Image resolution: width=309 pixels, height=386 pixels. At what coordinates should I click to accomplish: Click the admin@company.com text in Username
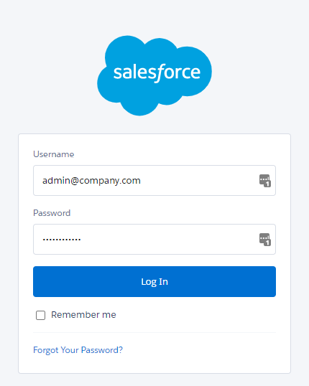click(91, 181)
